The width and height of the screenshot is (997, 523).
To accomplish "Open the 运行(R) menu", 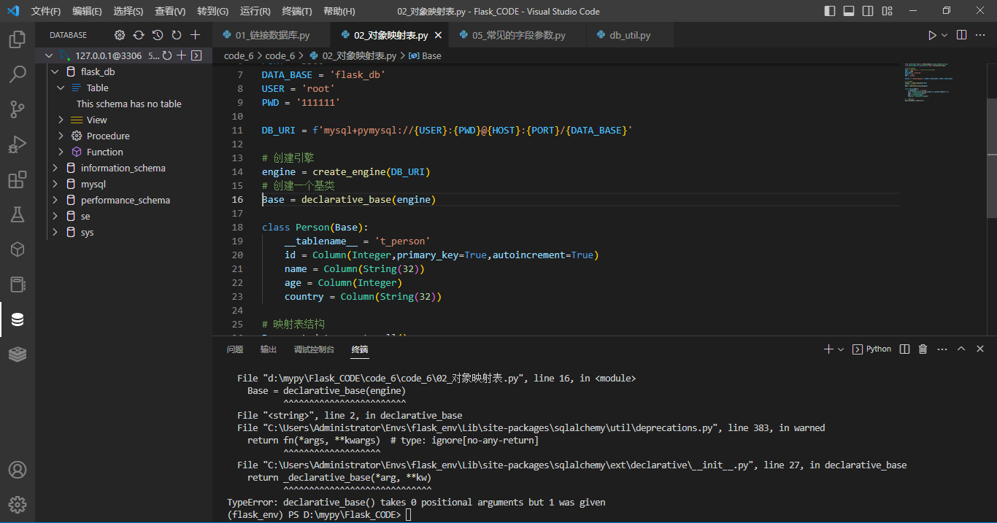I will (255, 11).
